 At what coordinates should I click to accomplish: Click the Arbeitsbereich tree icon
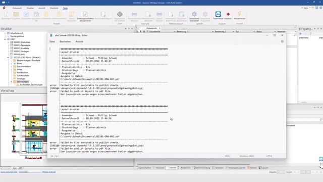pos(8,33)
